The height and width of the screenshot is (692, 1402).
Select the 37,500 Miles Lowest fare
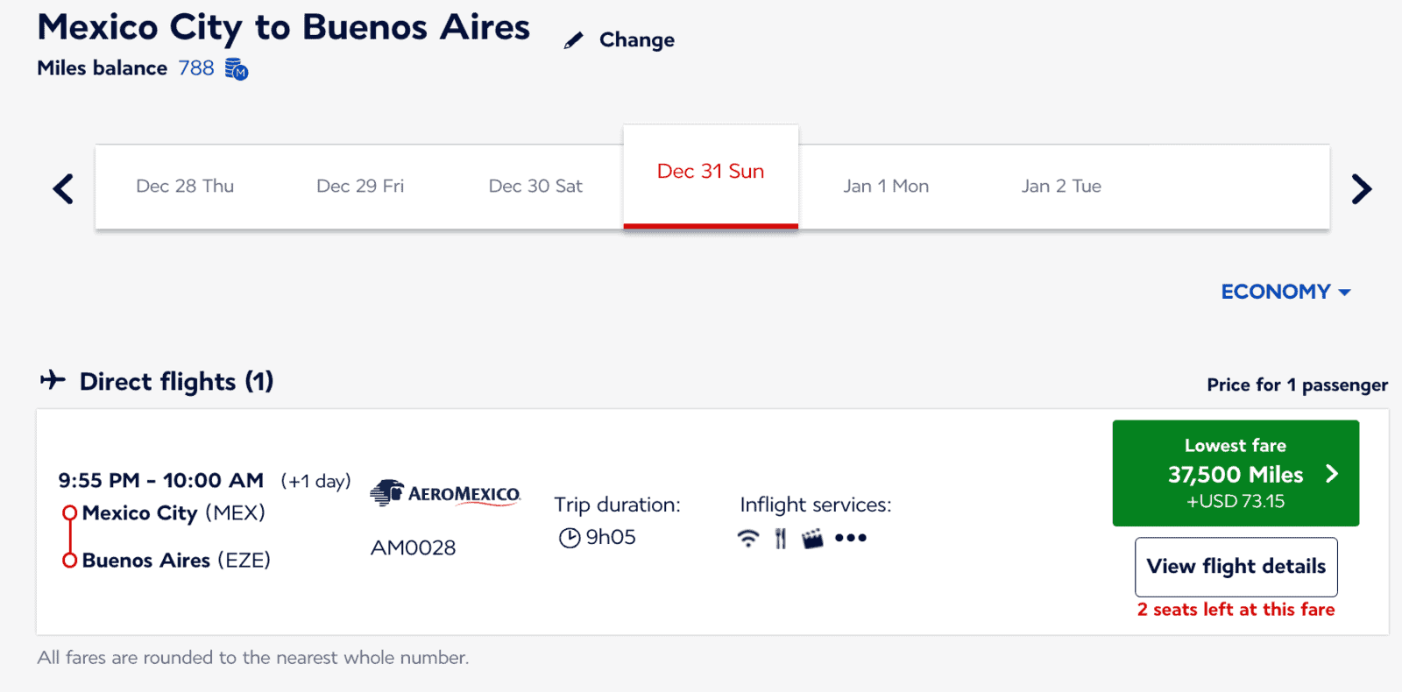(x=1236, y=474)
